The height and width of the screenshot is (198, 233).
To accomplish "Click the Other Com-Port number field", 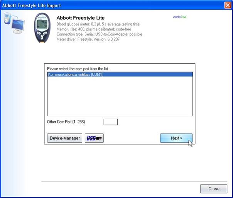I will (x=110, y=122).
